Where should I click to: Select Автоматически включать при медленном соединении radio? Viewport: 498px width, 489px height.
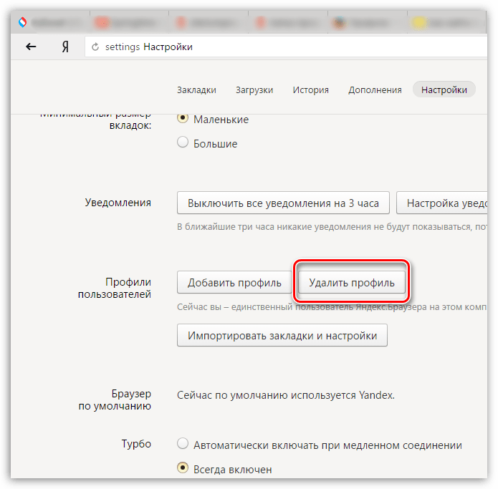(183, 444)
